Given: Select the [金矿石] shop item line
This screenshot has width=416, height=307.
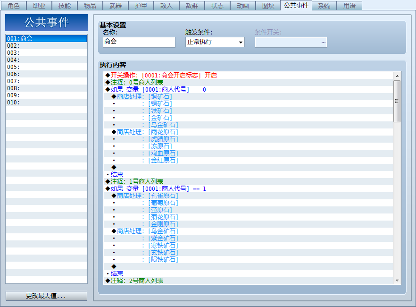Looking at the screenshot, I should 248,118.
